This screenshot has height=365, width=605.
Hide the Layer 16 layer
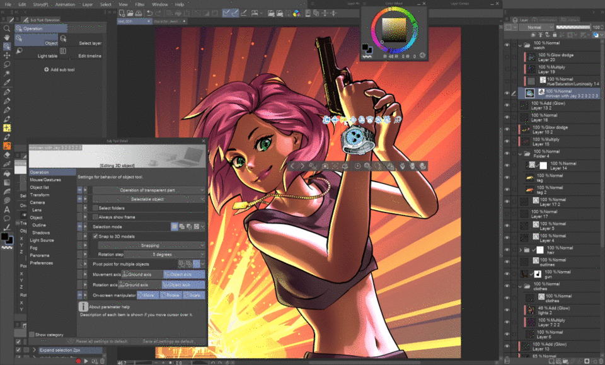507,117
